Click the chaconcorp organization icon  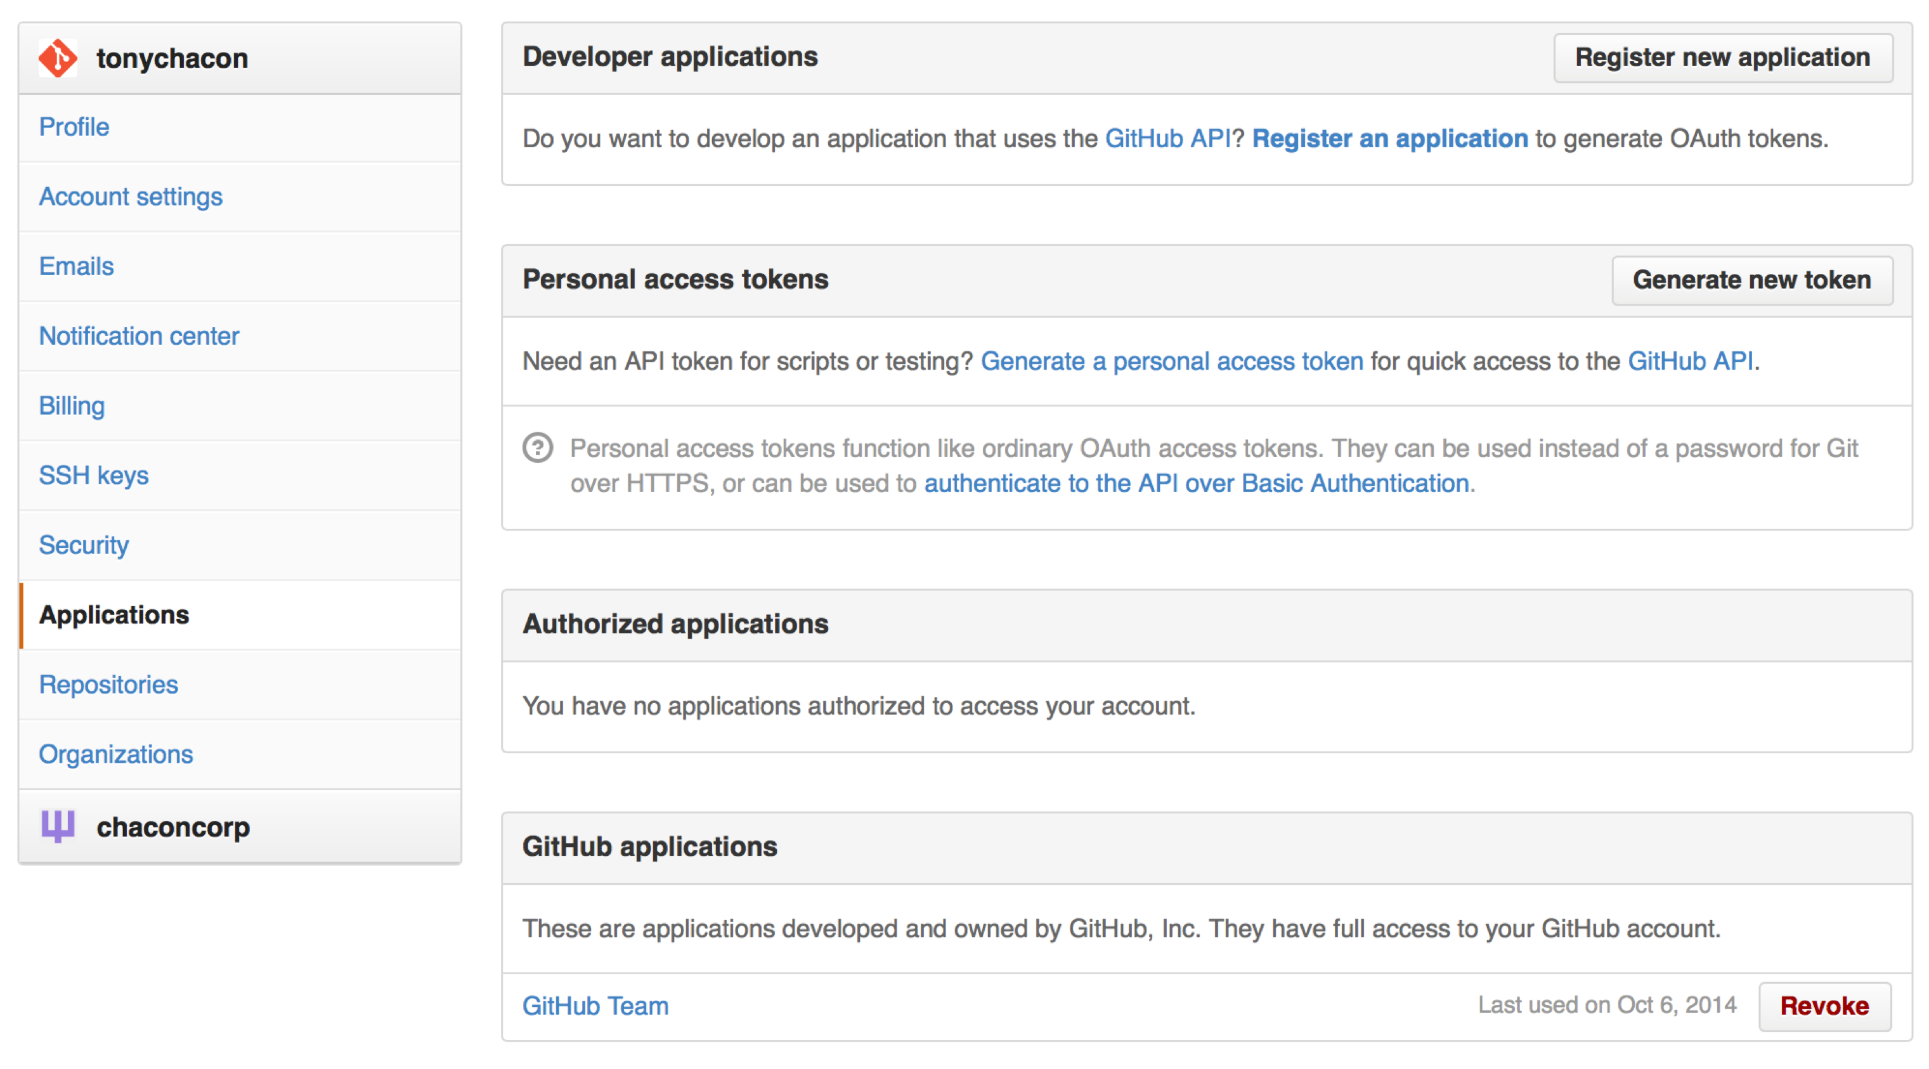click(58, 826)
